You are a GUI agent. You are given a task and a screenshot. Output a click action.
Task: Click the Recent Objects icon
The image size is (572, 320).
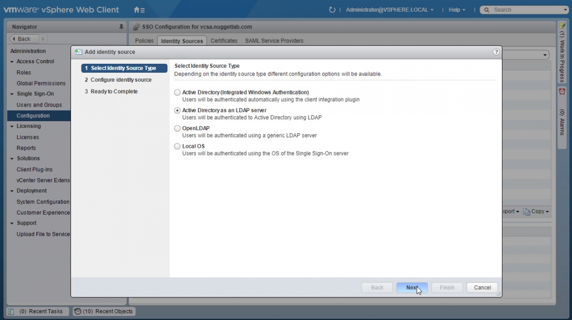coord(77,311)
